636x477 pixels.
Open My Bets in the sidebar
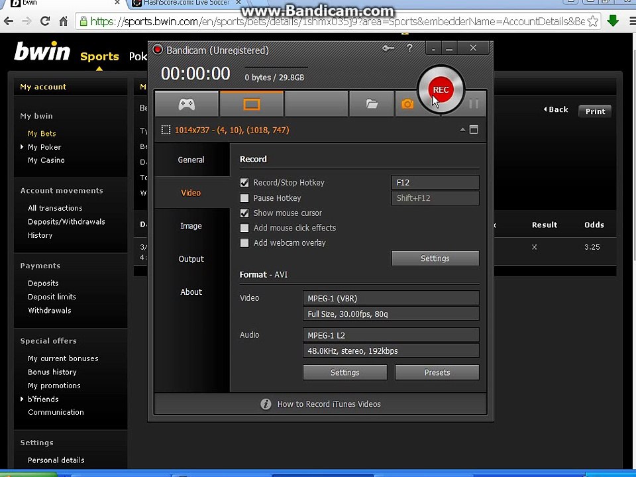pos(42,133)
